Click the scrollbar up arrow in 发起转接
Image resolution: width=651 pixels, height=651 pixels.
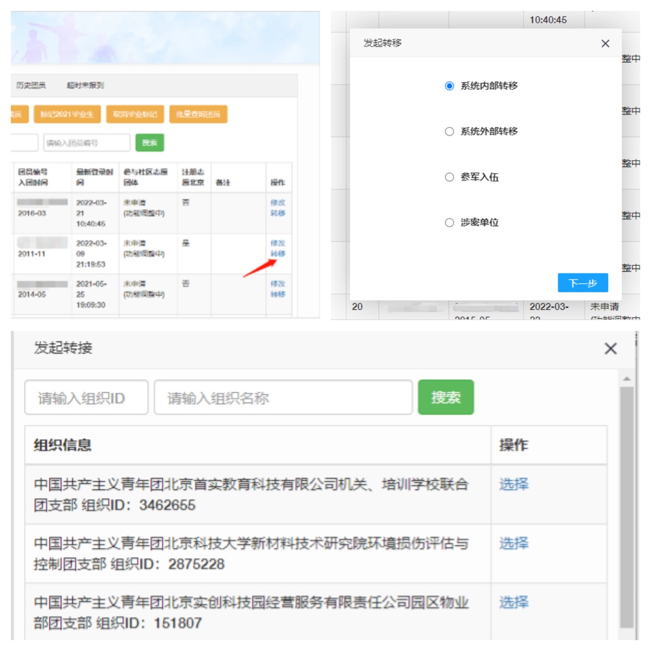627,379
